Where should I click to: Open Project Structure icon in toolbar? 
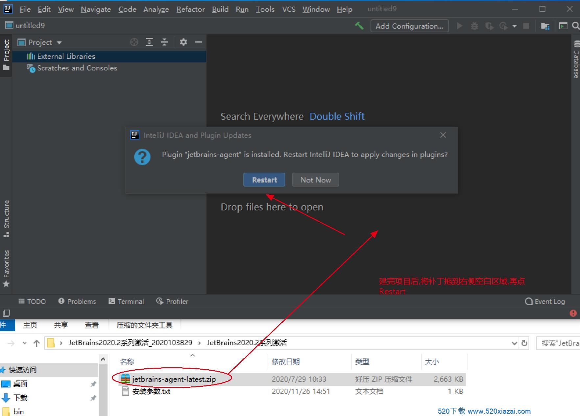click(x=545, y=26)
